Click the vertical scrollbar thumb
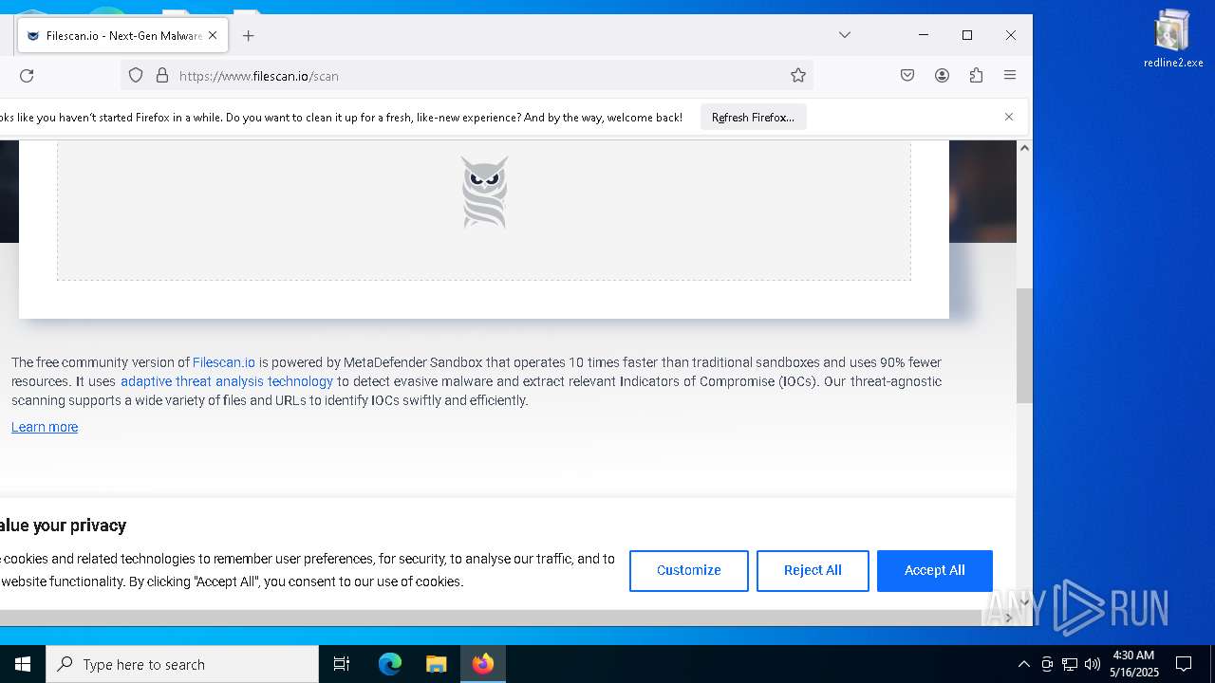The width and height of the screenshot is (1215, 683). click(1024, 346)
